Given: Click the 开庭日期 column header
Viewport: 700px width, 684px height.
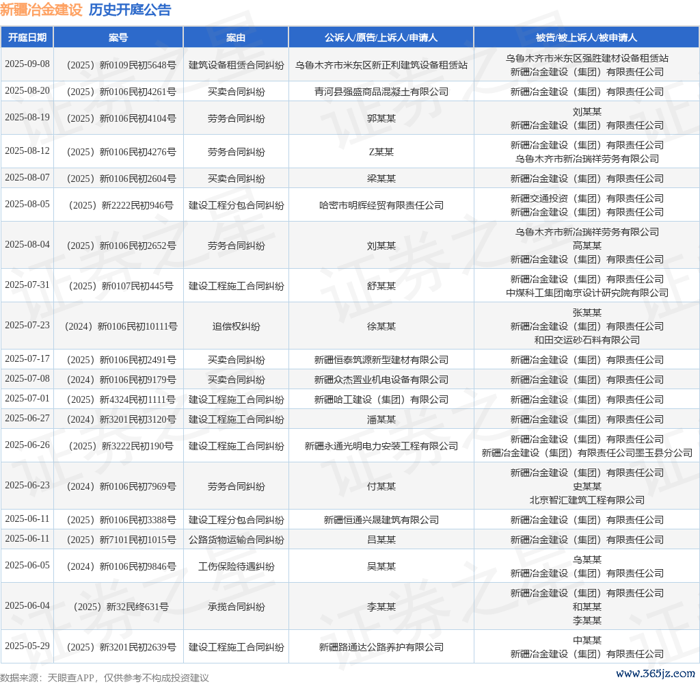Looking at the screenshot, I should (27, 38).
